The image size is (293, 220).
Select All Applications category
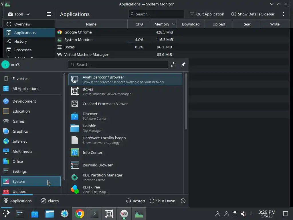click(x=31, y=89)
